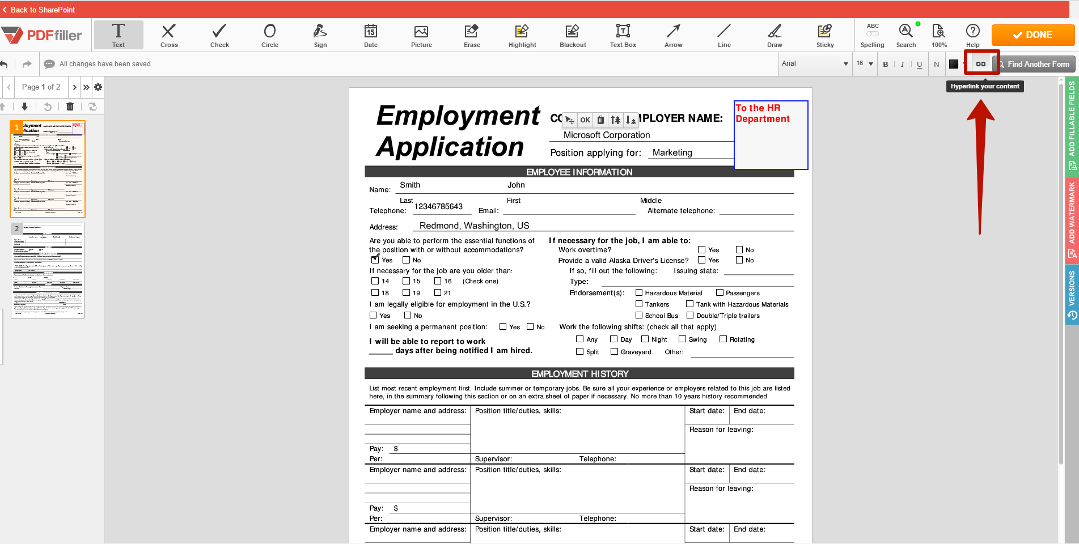Image resolution: width=1079 pixels, height=544 pixels.
Task: Click the Email field line
Action: tap(569, 210)
